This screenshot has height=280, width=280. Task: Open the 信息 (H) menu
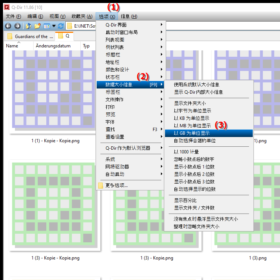coord(129,16)
